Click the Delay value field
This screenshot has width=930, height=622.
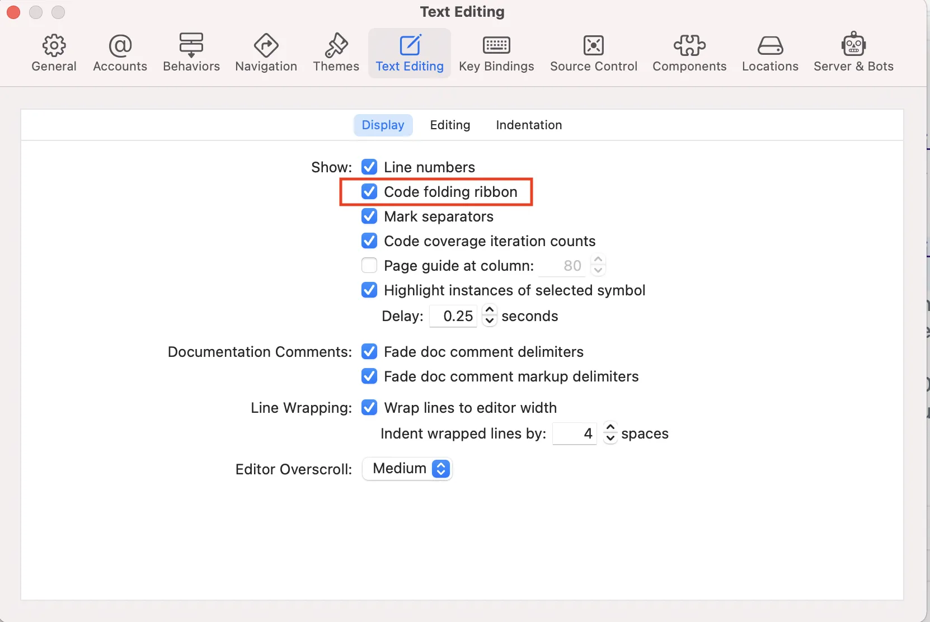point(453,316)
